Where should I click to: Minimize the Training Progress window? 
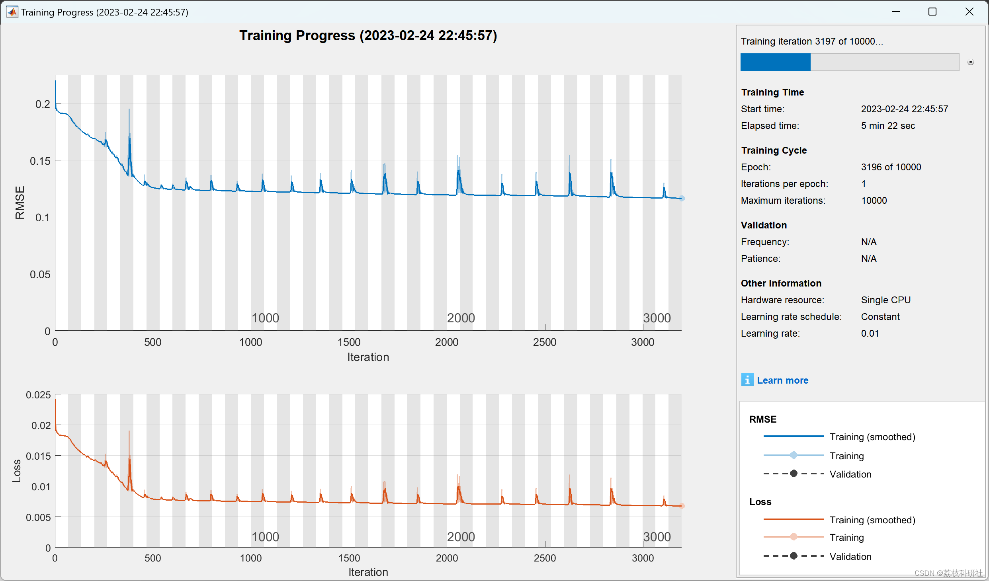tap(896, 12)
